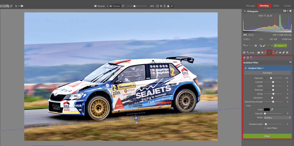This screenshot has height=146, width=294.
Task: Toggle the fill-screen zoom icon
Action: pos(165,6)
